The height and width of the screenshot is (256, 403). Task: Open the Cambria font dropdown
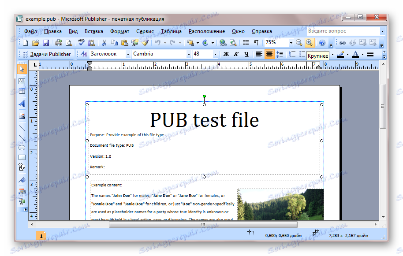pyautogui.click(x=189, y=54)
